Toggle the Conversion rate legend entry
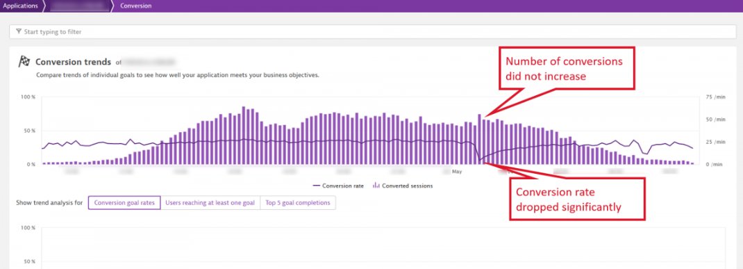This screenshot has height=269, width=743. tap(338, 186)
